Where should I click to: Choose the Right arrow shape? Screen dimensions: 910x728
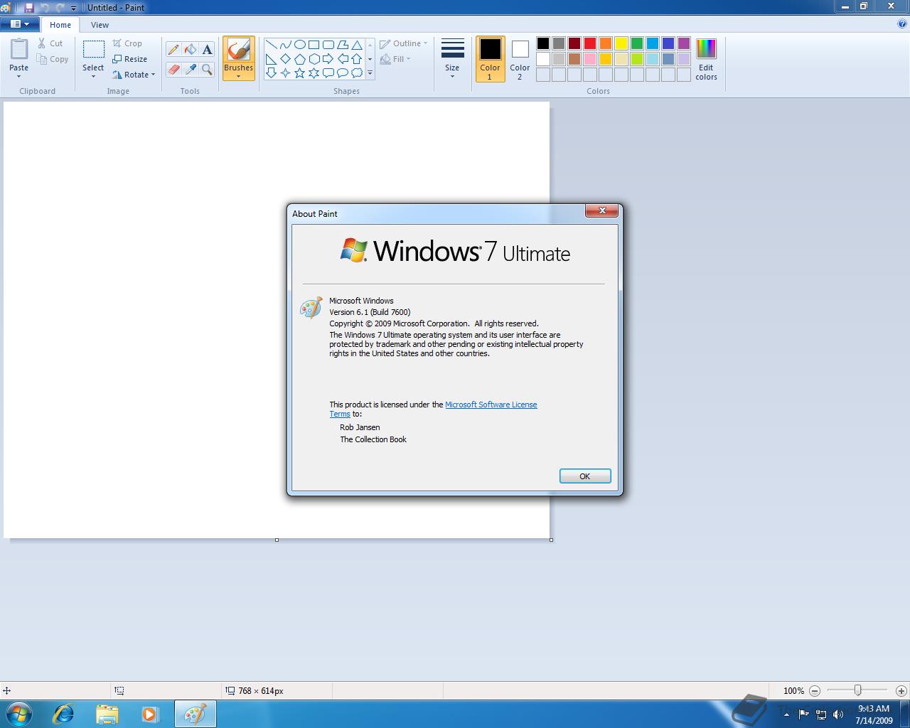pos(328,59)
